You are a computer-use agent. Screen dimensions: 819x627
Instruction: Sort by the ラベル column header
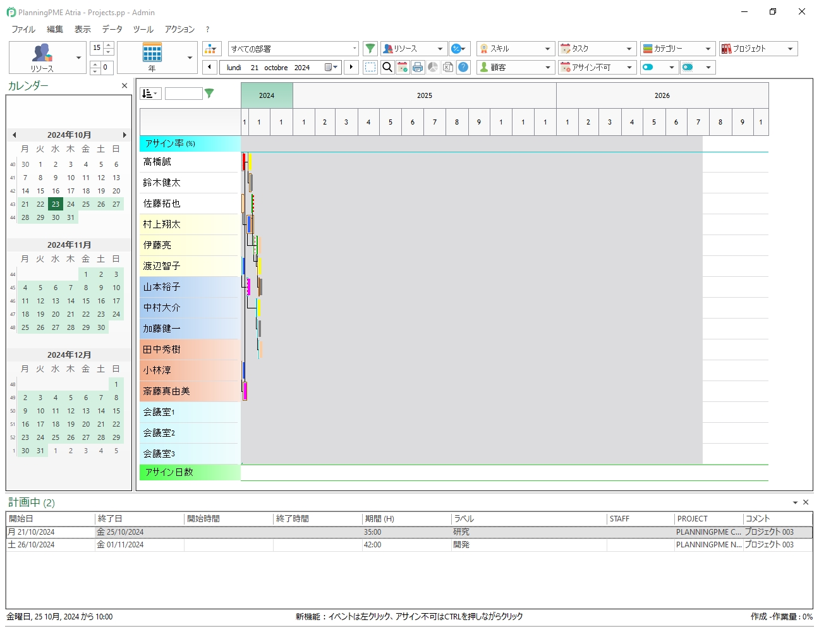tap(528, 519)
